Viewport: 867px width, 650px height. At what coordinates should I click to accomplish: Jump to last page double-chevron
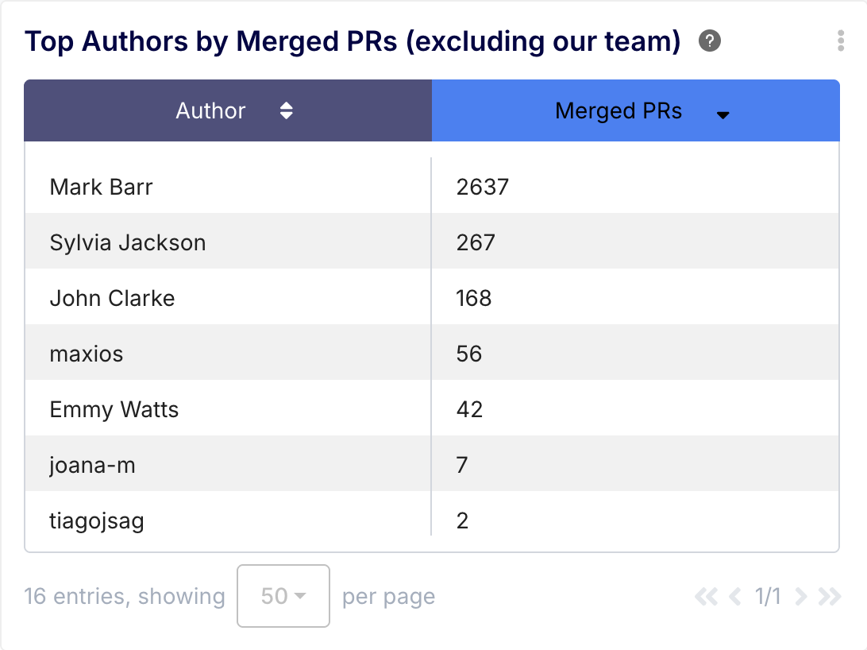(x=830, y=597)
